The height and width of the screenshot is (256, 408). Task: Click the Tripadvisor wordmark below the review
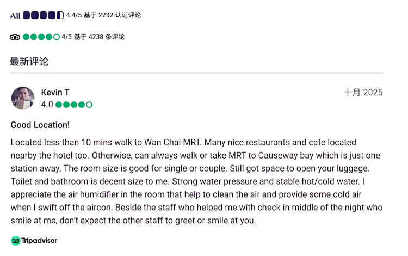tap(39, 241)
